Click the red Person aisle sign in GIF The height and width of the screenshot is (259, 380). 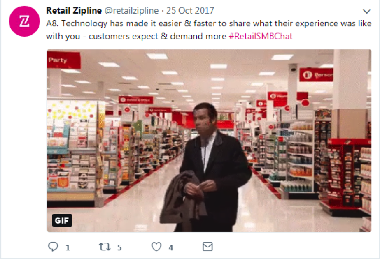[x=317, y=75]
